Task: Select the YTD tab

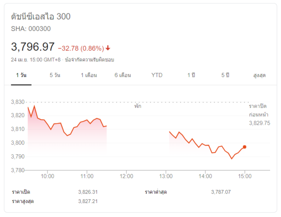Action: 157,75
